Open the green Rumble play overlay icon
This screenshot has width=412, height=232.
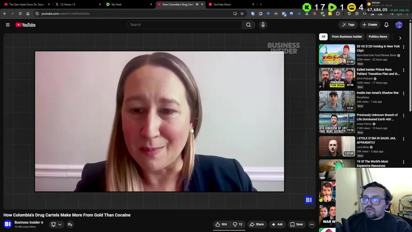click(x=332, y=7)
